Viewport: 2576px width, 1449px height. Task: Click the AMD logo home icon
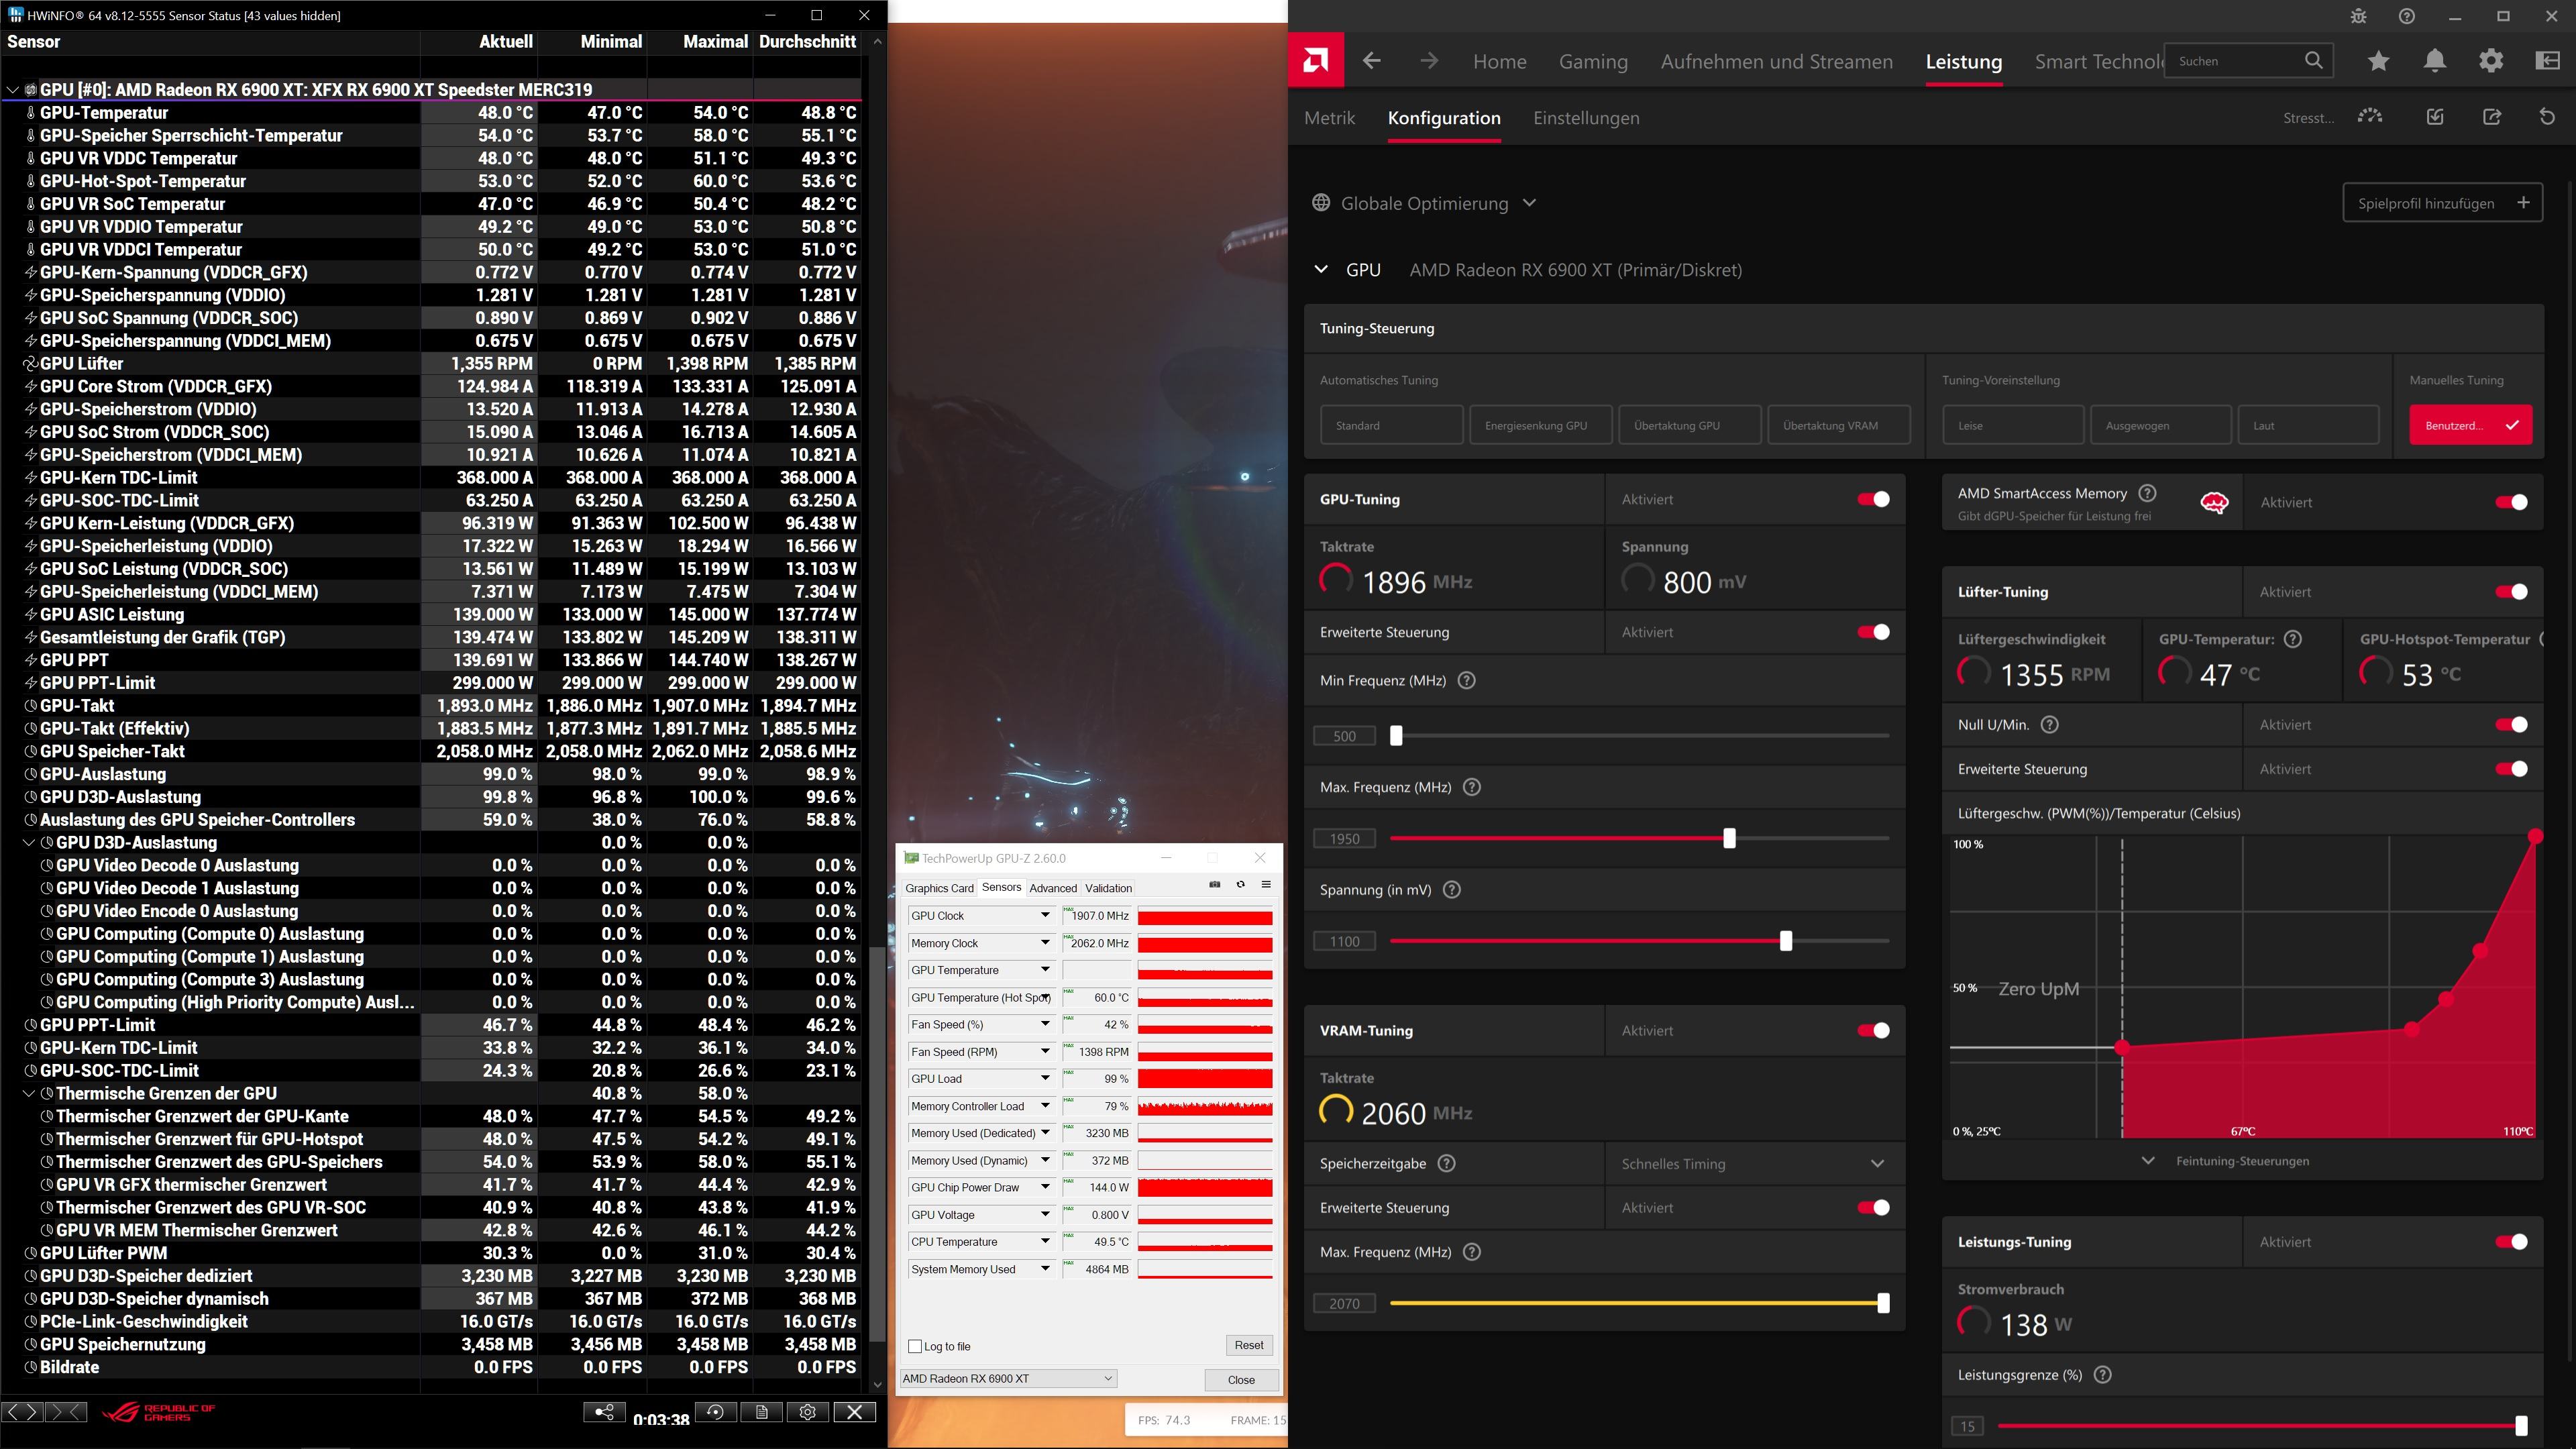[x=1316, y=61]
